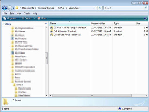Image resolution: width=149 pixels, height=112 pixels.
Task: Open the File menu
Action: 5,14
